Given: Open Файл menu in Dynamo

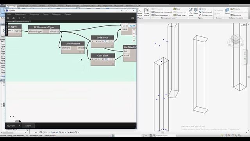Looking at the screenshot, I should (x=9, y=14).
